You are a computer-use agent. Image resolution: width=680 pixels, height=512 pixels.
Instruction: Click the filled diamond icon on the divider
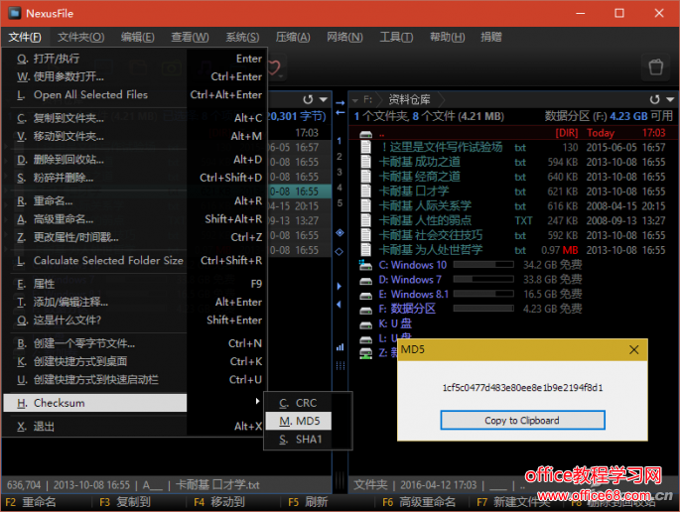[x=340, y=233]
